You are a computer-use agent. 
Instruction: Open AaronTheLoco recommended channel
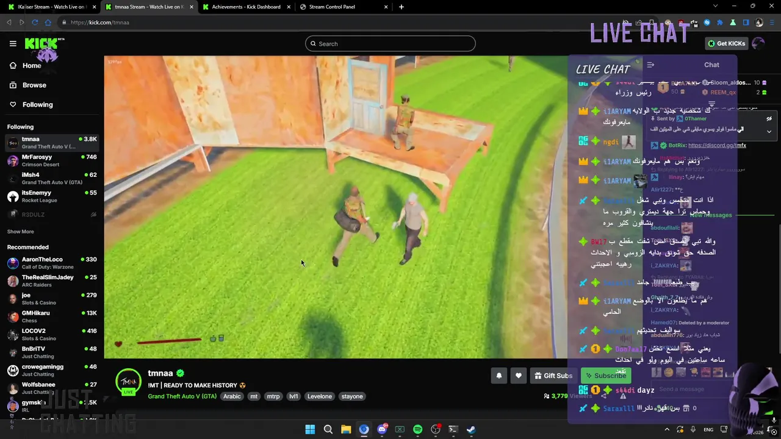tap(52, 263)
